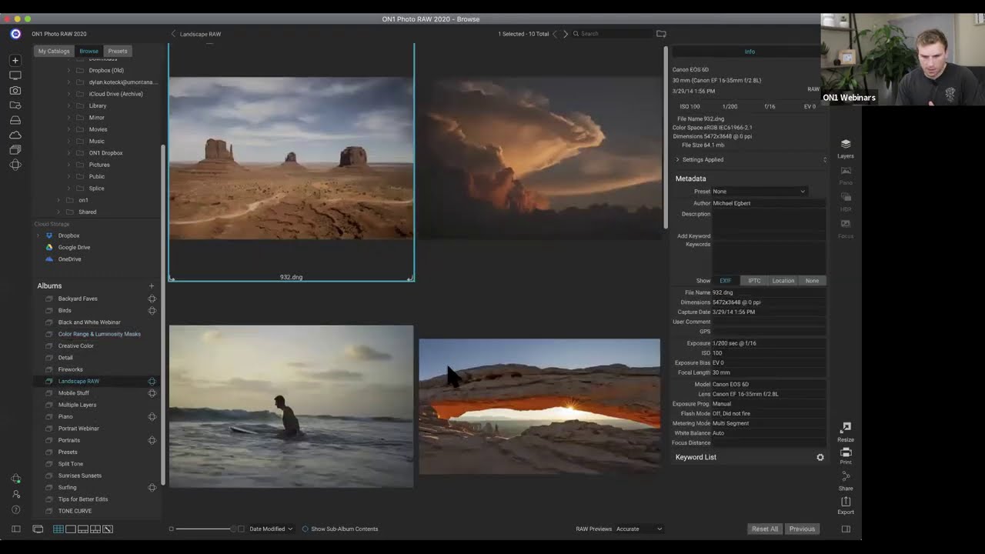Click the Share icon
Viewport: 985px width, 554px height.
point(846,481)
